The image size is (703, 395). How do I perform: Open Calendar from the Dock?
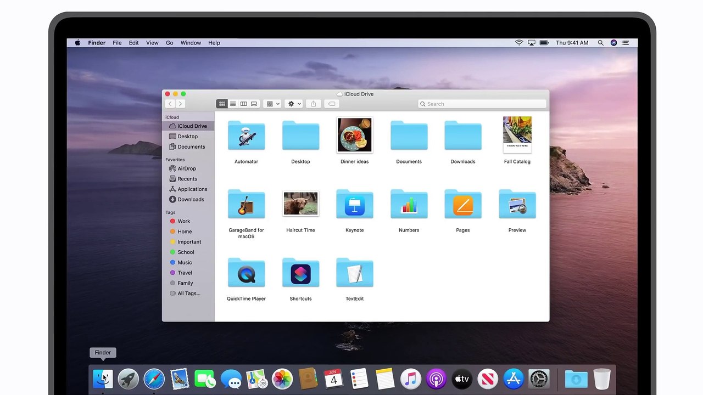[x=333, y=379]
